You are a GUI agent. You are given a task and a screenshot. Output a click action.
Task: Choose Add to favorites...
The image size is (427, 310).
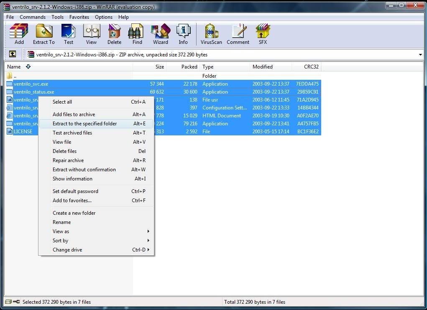[97, 201]
